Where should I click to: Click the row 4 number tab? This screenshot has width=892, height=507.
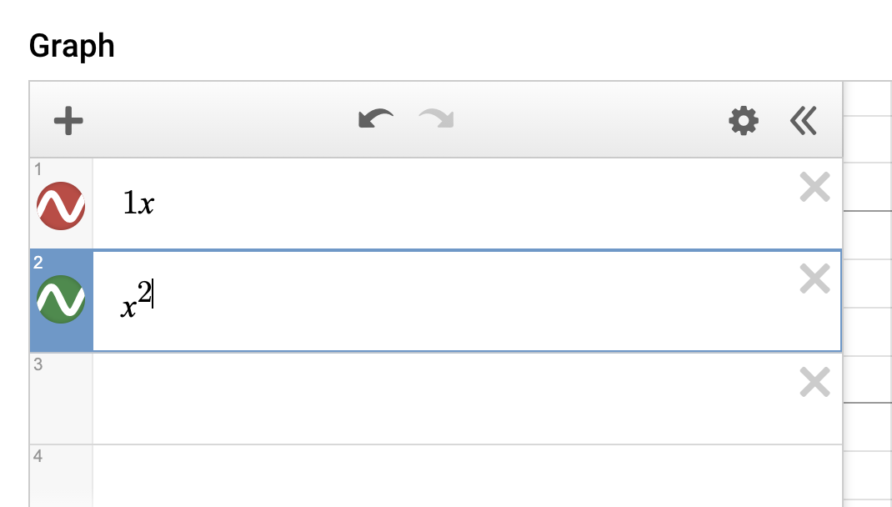click(38, 456)
